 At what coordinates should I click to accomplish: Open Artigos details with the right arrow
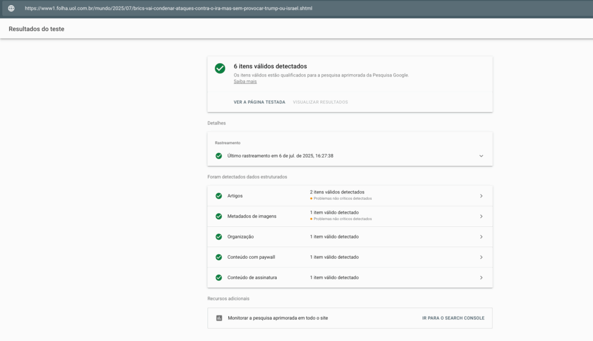pyautogui.click(x=481, y=196)
